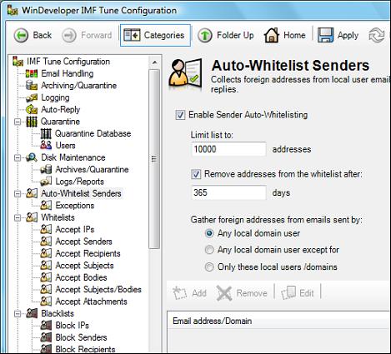Collapse the Disk Maintenance node
Screen dimensions: 391x354
(18, 157)
